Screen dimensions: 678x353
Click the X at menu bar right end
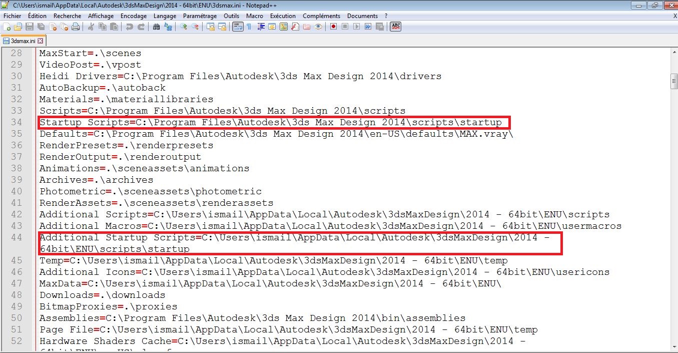coord(675,16)
